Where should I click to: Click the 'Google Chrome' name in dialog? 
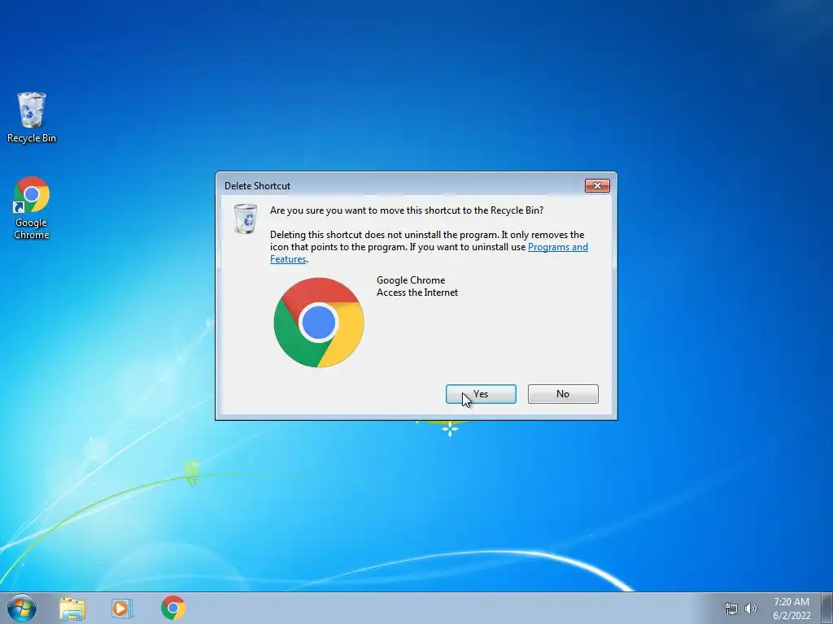(411, 280)
